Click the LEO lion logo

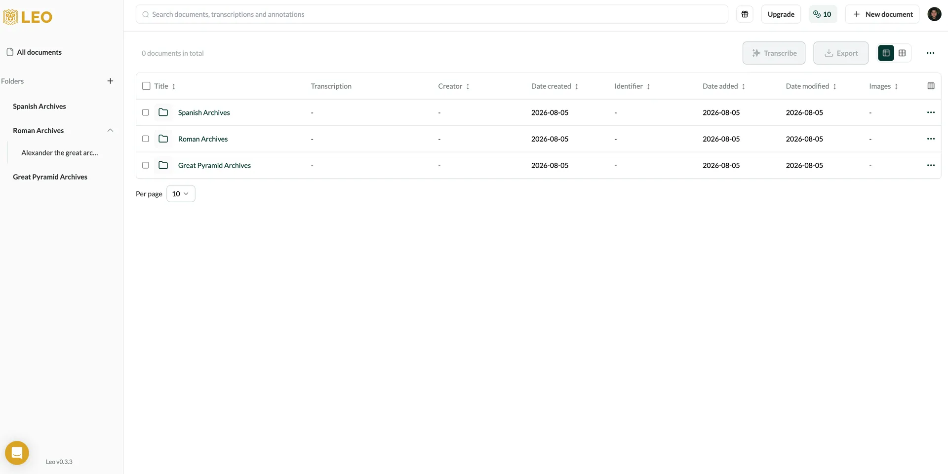point(28,17)
